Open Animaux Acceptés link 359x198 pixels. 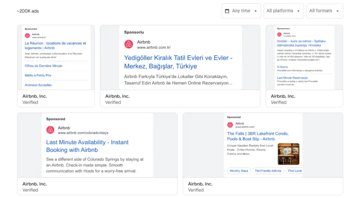(38, 85)
